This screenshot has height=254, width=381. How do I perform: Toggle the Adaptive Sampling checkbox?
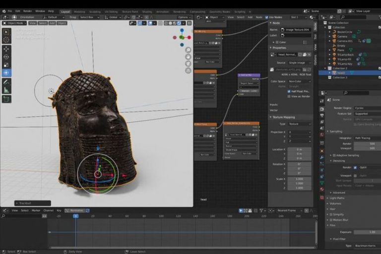(x=334, y=155)
